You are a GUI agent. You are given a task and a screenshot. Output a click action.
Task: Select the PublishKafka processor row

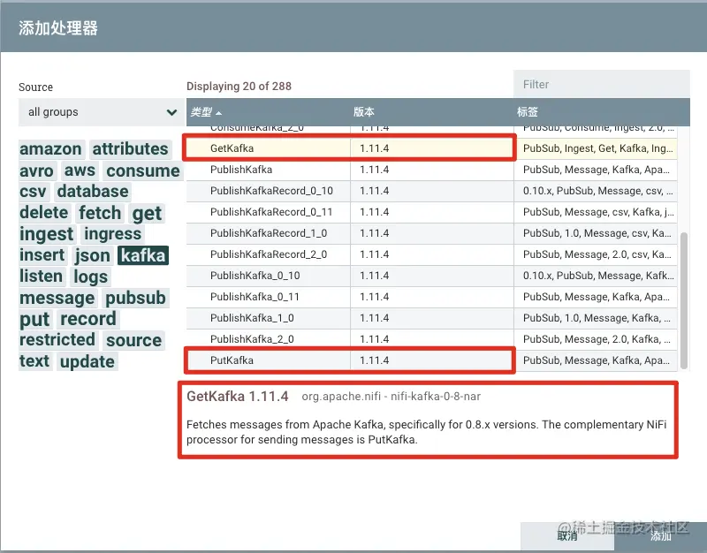tap(431, 170)
